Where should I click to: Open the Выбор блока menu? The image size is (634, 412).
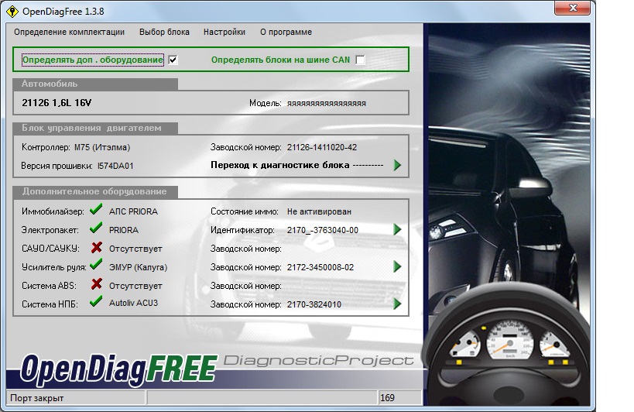[164, 32]
